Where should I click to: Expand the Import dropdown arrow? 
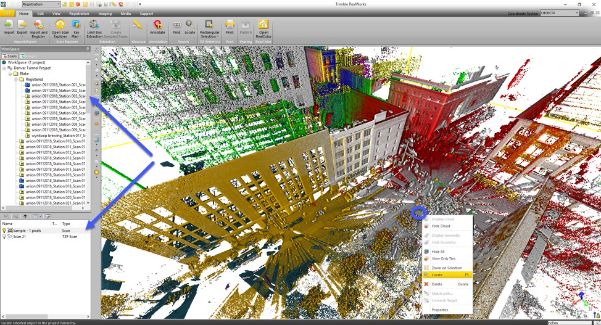[x=9, y=36]
